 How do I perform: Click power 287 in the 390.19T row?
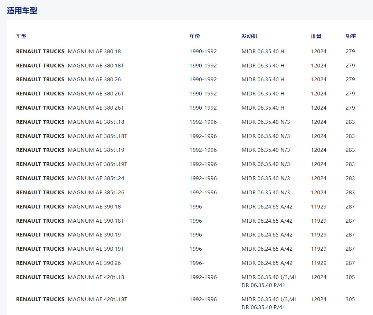pos(350,249)
